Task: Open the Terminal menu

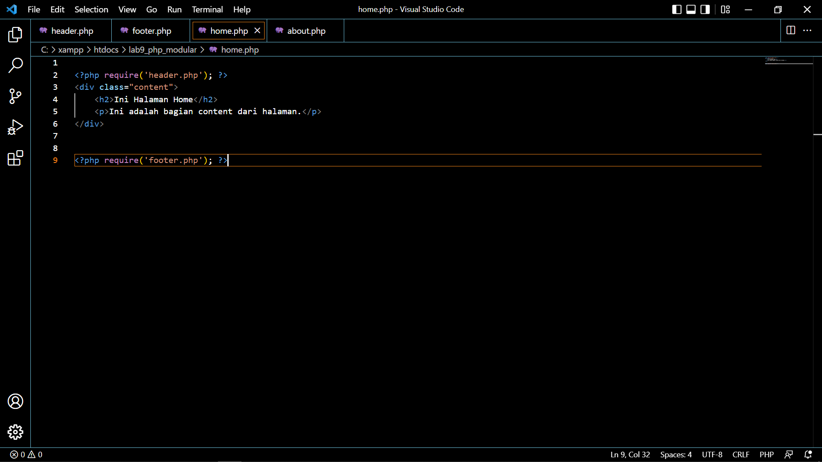Action: coord(207,9)
